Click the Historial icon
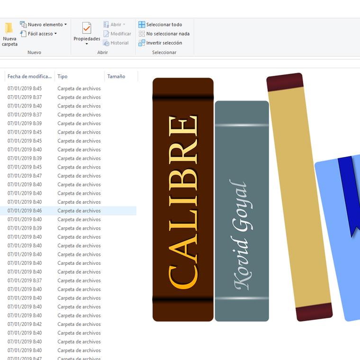The height and width of the screenshot is (360, 360). click(107, 43)
